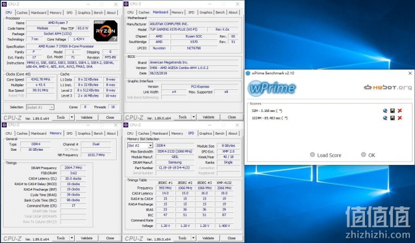Switch to Mainboard tab in CPU window
Screen dimensions: 415x243
click(x=39, y=13)
